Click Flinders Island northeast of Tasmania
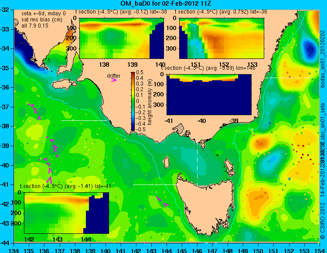The height and width of the screenshot is (253, 327). tap(229, 166)
